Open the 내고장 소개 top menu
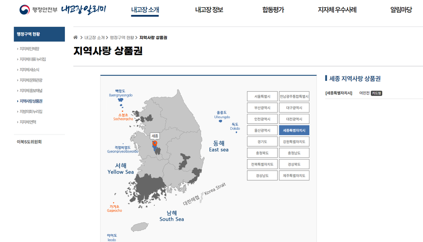 click(145, 10)
